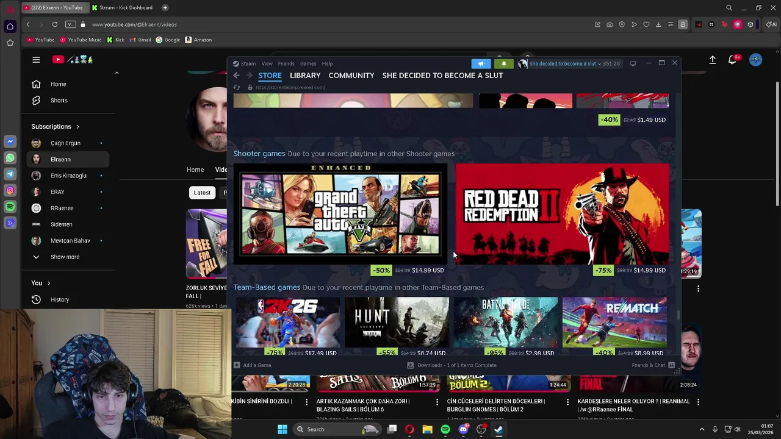781x439 pixels.
Task: Open Shorts in YouTube sidebar
Action: tap(67, 100)
